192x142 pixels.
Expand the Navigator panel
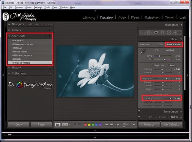coord(9,24)
